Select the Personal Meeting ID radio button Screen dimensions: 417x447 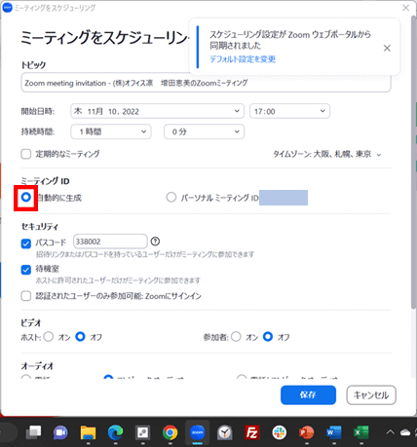[171, 197]
